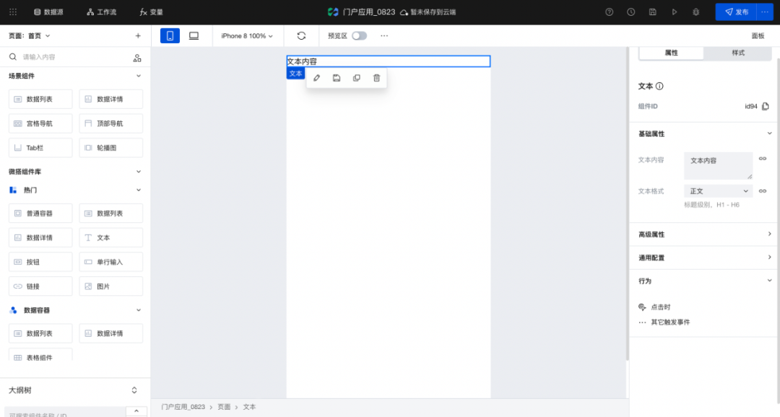Collapse the 行为 section
The image size is (780, 417).
769,281
